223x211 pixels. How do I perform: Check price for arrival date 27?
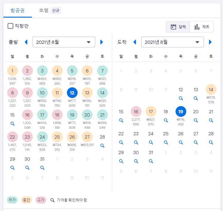(x=196, y=142)
